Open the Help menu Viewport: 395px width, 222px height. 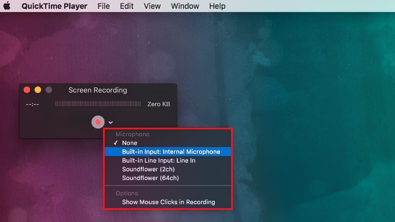pyautogui.click(x=217, y=6)
